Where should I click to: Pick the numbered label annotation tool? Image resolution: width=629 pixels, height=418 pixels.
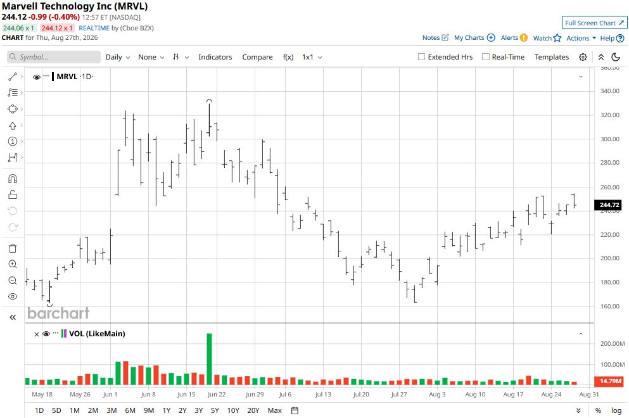[x=13, y=141]
